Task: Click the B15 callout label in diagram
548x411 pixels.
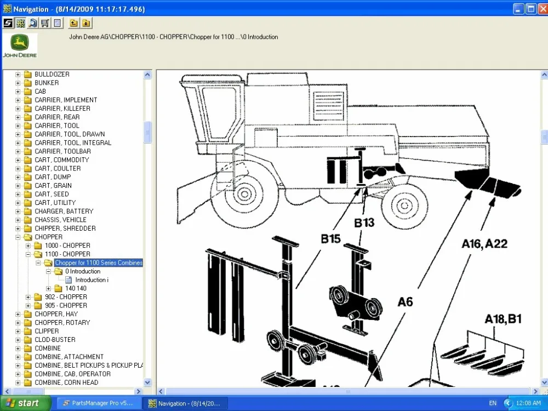Action: (330, 239)
